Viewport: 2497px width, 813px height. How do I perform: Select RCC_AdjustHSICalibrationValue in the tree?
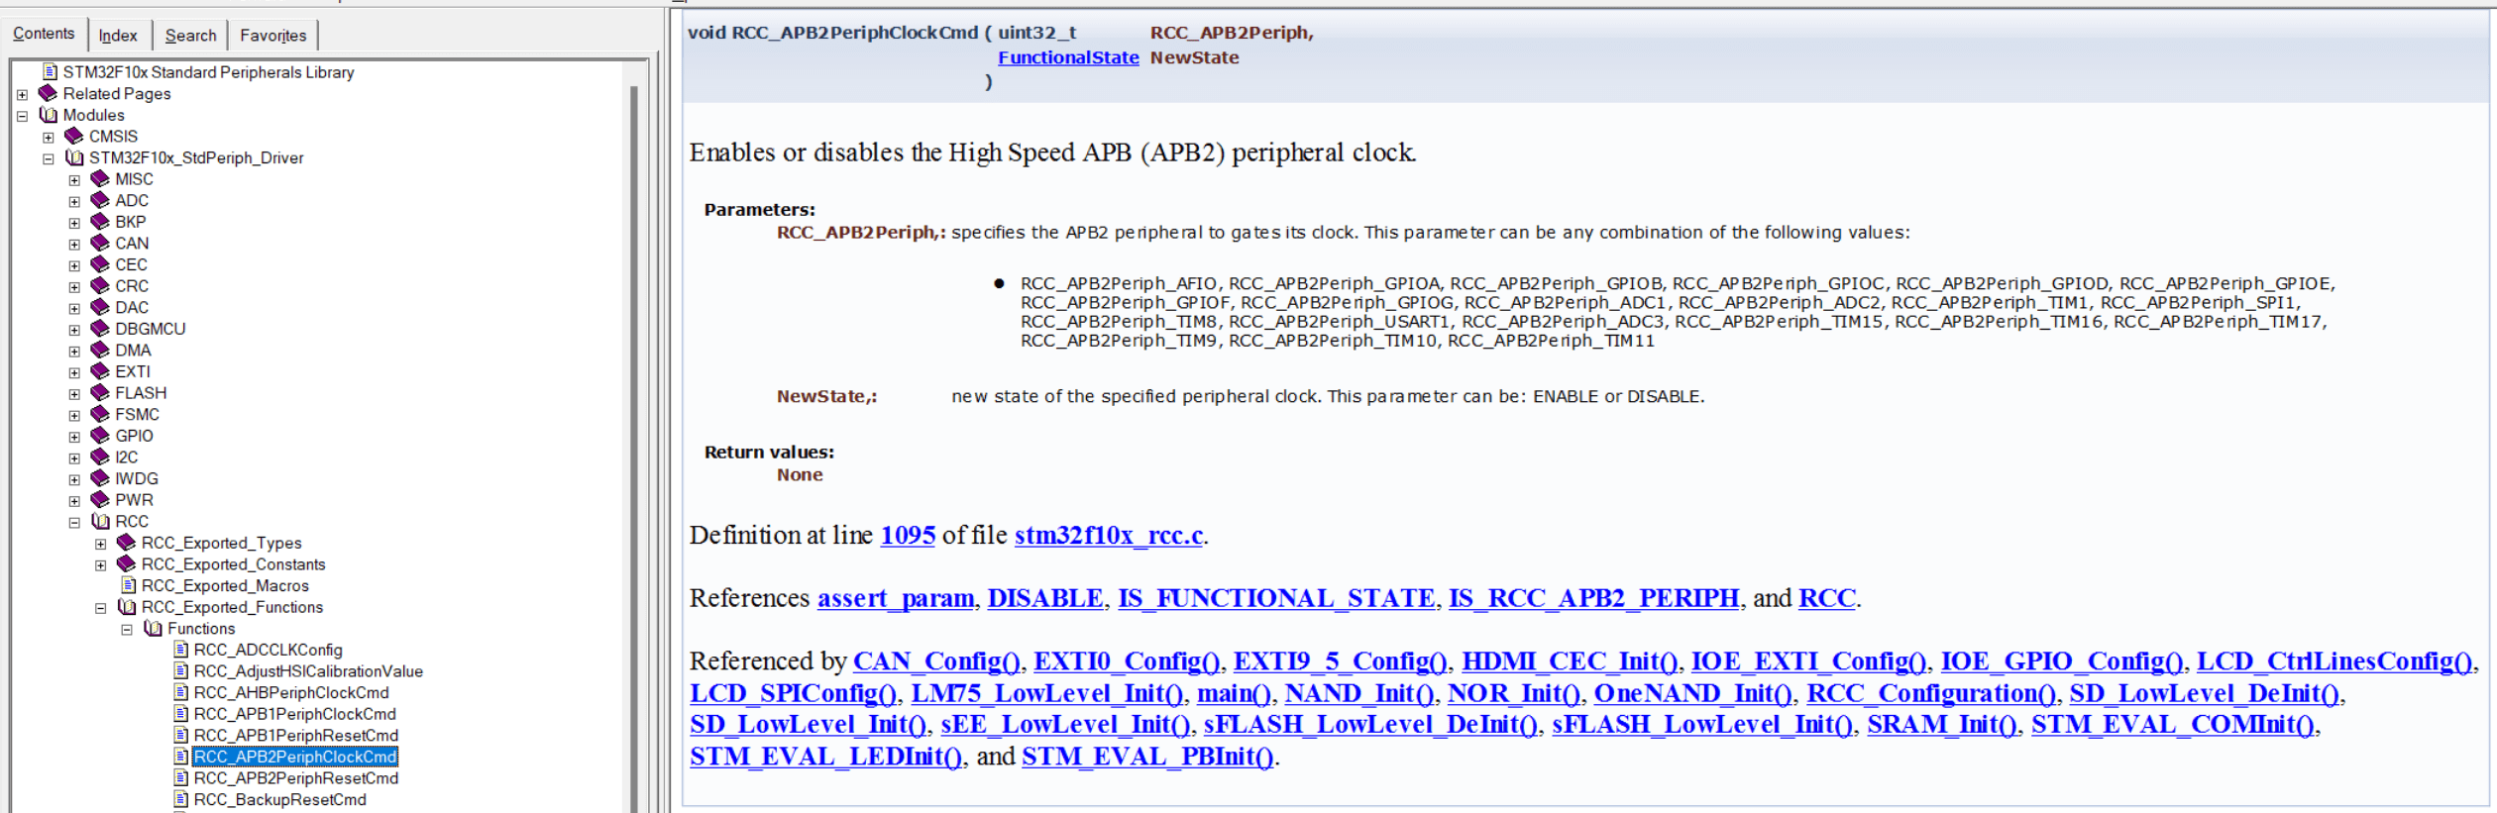[308, 671]
